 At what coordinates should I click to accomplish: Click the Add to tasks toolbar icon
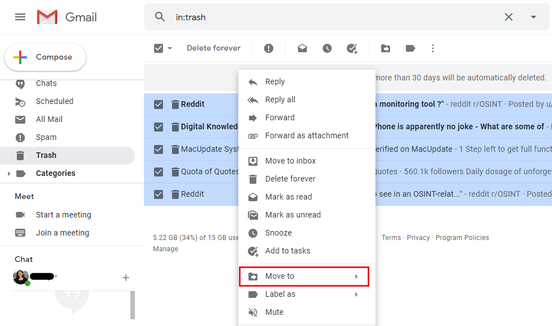coord(352,48)
